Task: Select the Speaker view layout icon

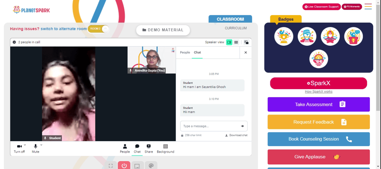Action: (x=229, y=42)
